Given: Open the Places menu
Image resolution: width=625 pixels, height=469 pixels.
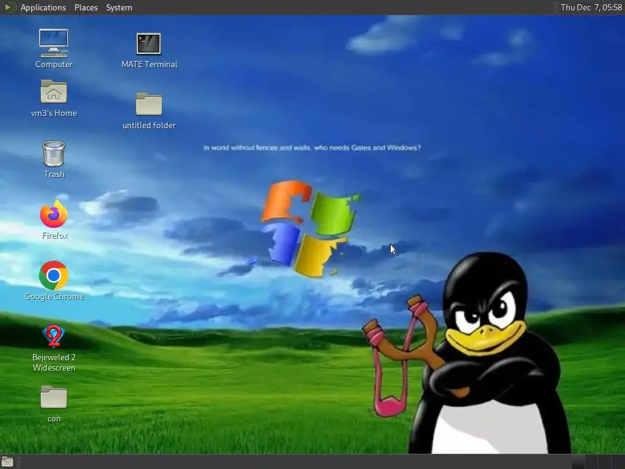Looking at the screenshot, I should 85,7.
